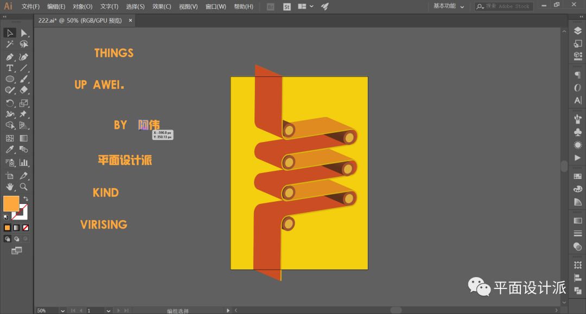Choose the Magic Wand tool
This screenshot has width=586, height=314.
pyautogui.click(x=10, y=44)
